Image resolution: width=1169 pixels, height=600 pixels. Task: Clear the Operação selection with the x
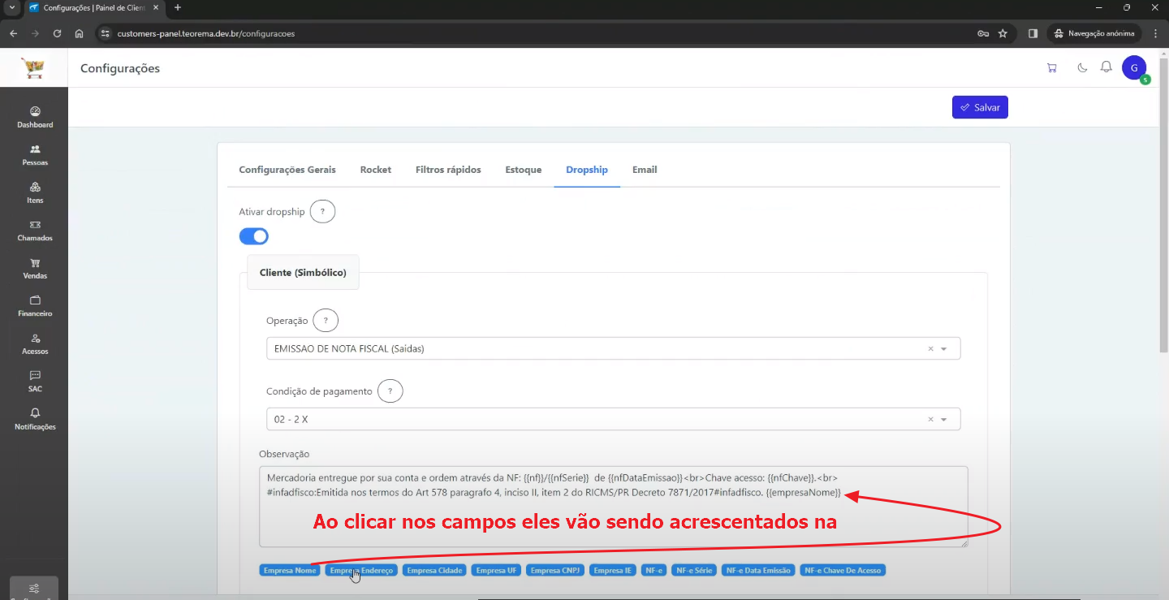point(930,349)
